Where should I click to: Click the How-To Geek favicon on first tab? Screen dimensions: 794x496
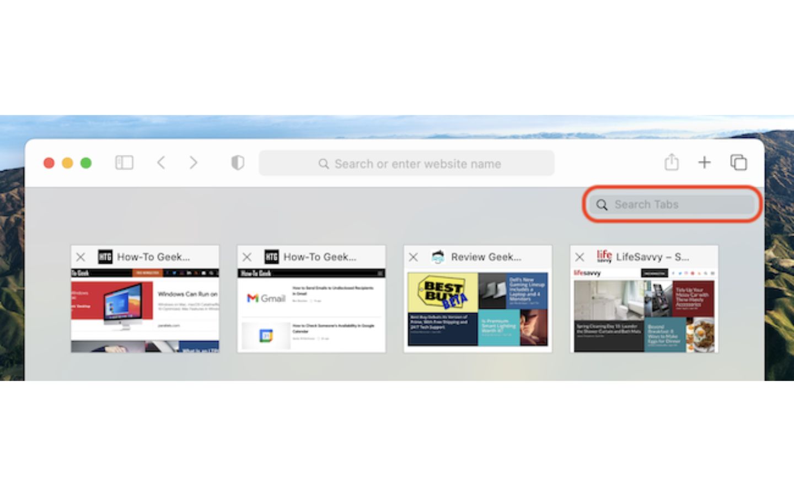[x=105, y=257]
